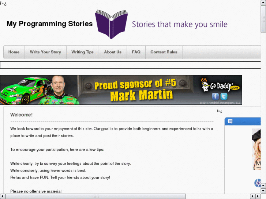The height and width of the screenshot is (199, 266).
Task: Click the blonde woman ad thumbnail
Action: pos(256,149)
